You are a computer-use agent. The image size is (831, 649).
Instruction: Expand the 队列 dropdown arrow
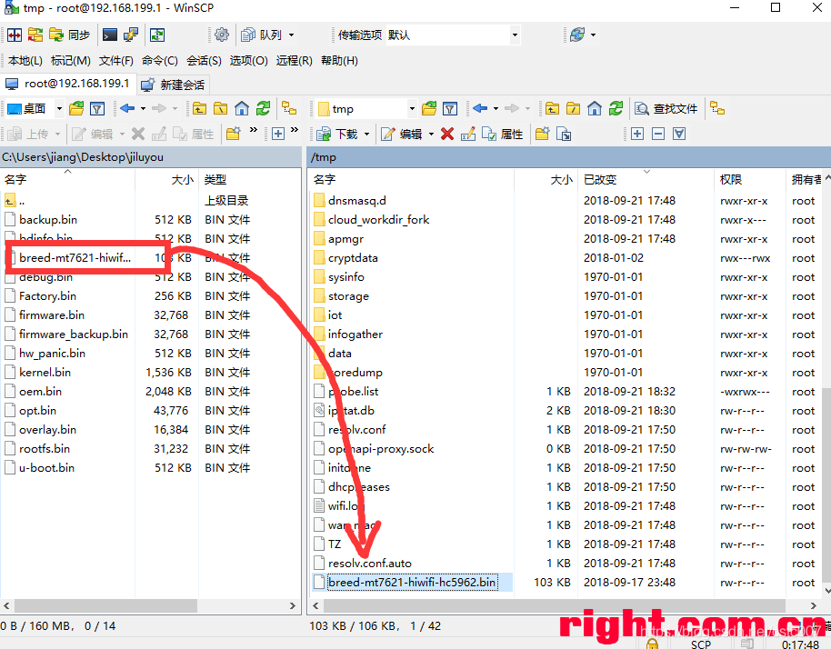tap(291, 35)
